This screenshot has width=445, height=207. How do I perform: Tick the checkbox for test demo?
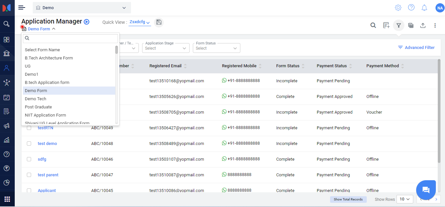(x=29, y=144)
